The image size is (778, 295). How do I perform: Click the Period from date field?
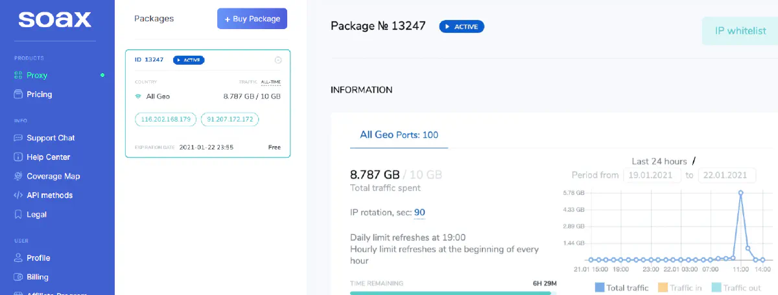[651, 175]
